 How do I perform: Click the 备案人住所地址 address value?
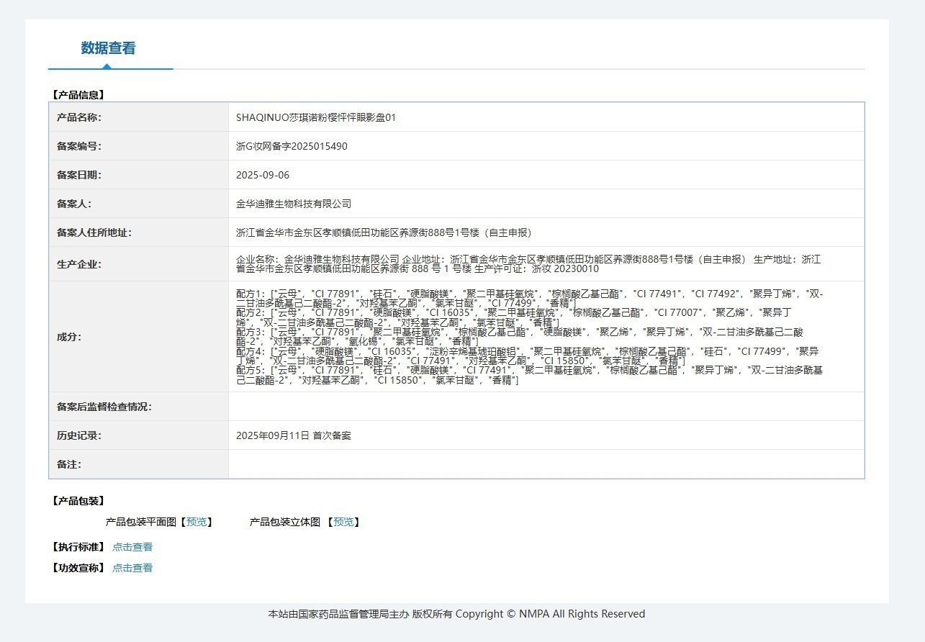(384, 232)
